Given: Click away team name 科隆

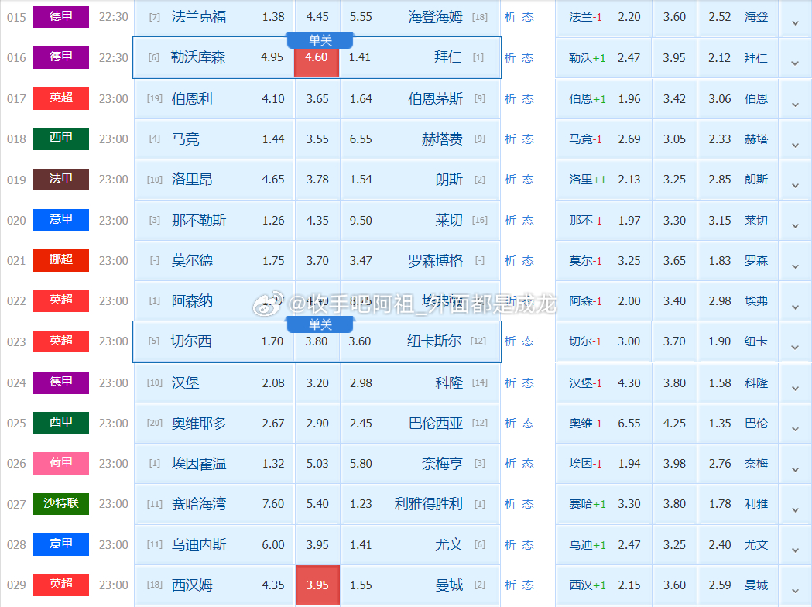Looking at the screenshot, I should tap(448, 382).
